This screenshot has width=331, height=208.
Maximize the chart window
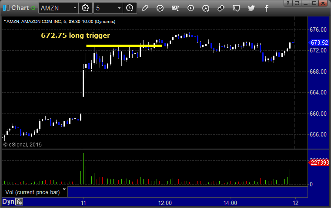pos(314,3)
